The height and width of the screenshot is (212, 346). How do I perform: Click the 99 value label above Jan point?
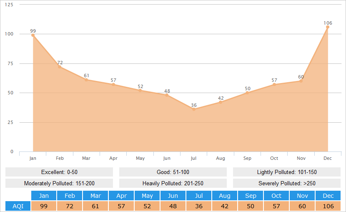tap(33, 31)
